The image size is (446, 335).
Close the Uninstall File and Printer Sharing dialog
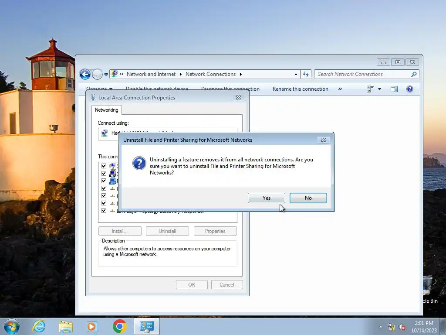(x=324, y=140)
